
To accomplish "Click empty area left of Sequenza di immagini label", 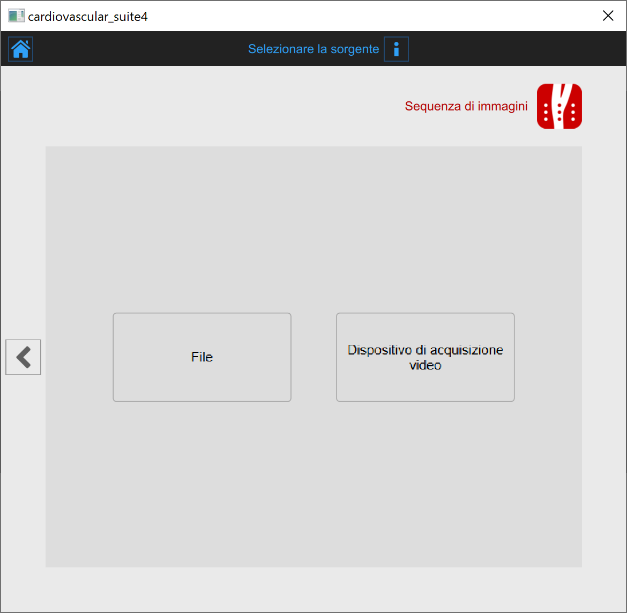I will click(x=214, y=106).
